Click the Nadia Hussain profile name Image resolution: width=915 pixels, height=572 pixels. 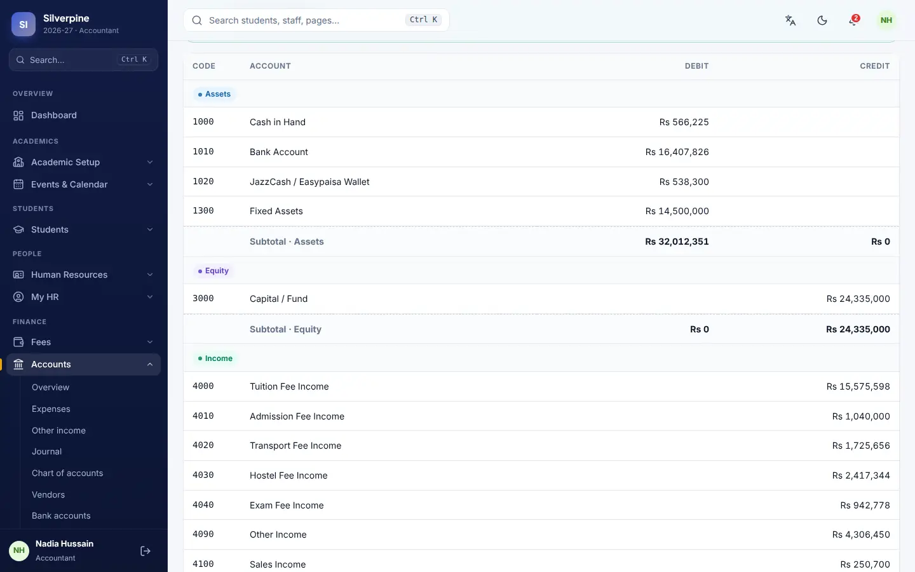coord(64,543)
